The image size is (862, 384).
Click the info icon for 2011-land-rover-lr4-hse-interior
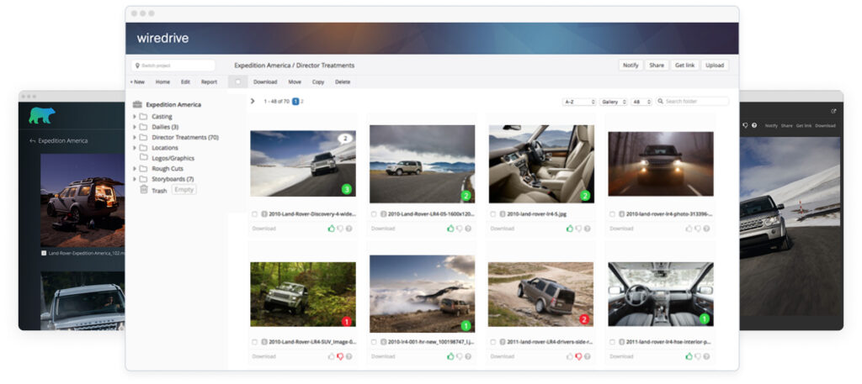pos(706,356)
